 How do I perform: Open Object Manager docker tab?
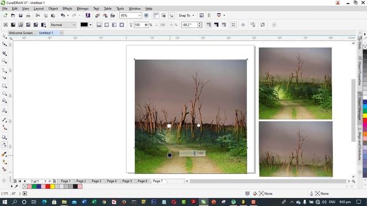coord(360,106)
